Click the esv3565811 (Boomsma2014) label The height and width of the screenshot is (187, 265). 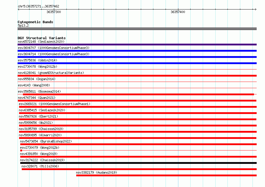39,91
